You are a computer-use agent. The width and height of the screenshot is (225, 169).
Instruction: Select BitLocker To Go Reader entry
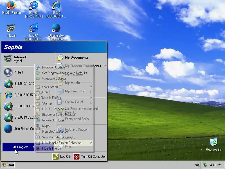click(x=64, y=115)
